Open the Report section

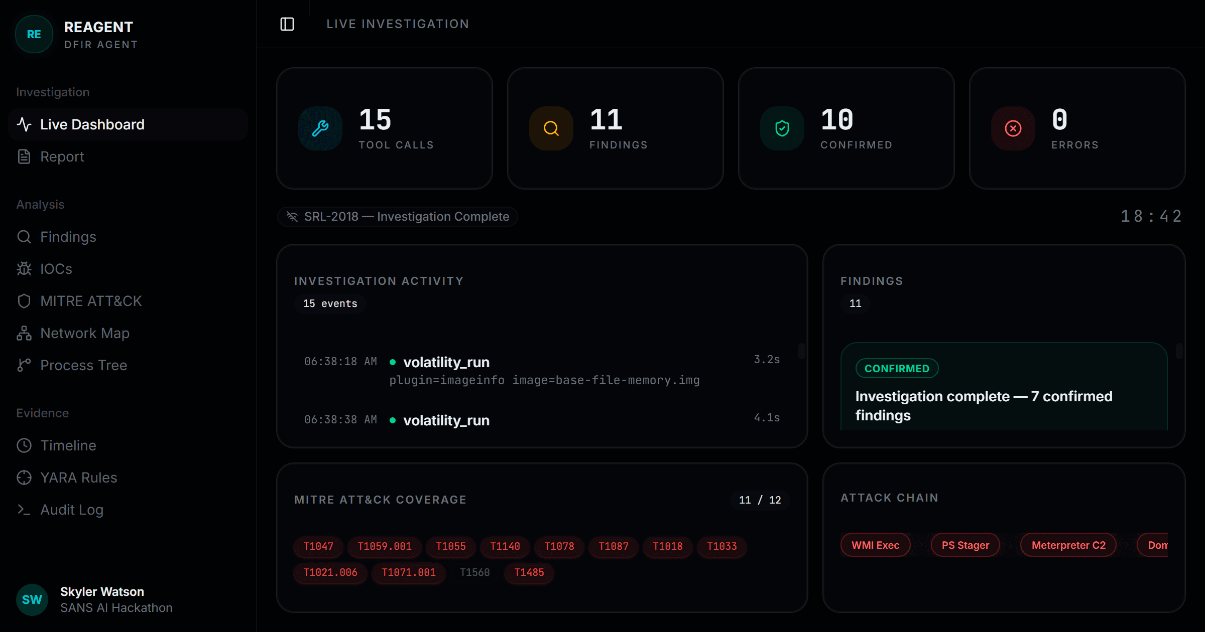pyautogui.click(x=62, y=156)
